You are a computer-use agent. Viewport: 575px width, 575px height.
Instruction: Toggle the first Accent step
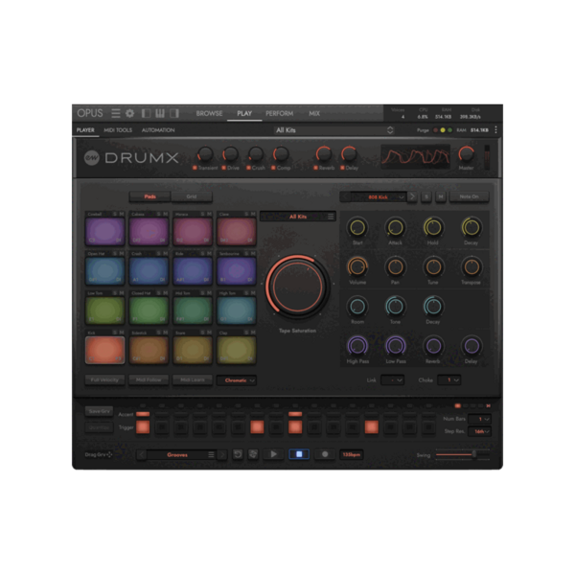(x=143, y=414)
